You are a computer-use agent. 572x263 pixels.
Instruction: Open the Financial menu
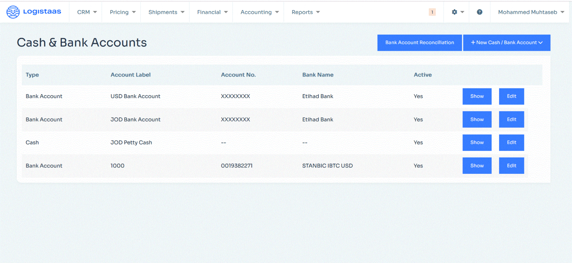coord(212,12)
